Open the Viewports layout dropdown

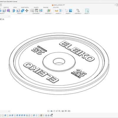point(69,111)
